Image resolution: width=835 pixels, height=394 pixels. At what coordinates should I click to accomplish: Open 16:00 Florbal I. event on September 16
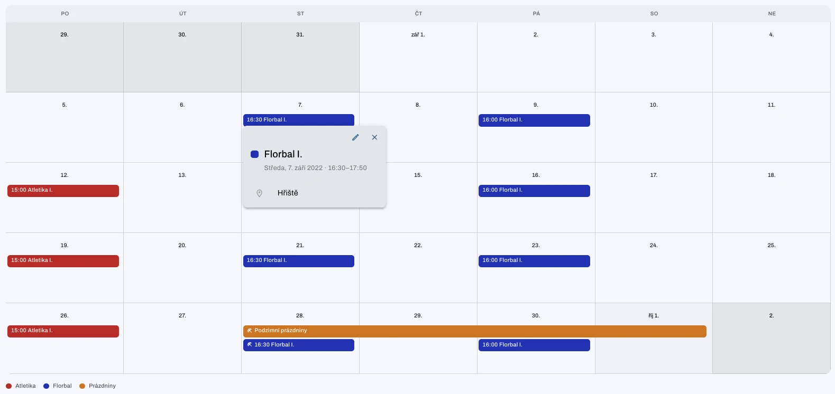coord(534,191)
